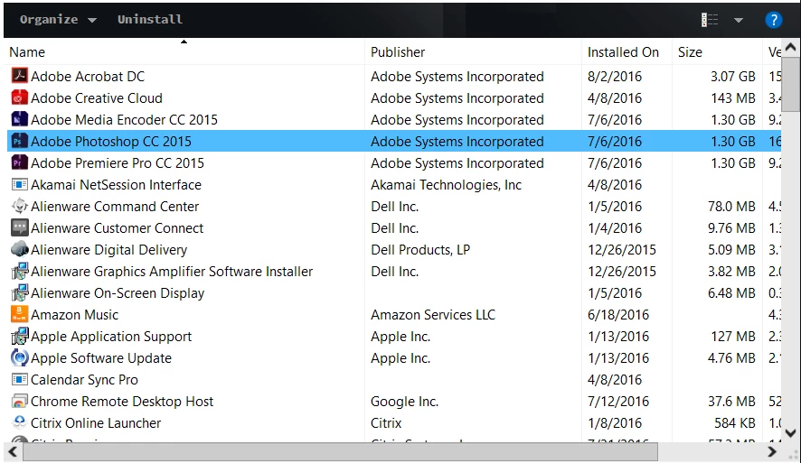The height and width of the screenshot is (463, 801).
Task: Click the 143 MB size cell
Action: pyautogui.click(x=733, y=97)
